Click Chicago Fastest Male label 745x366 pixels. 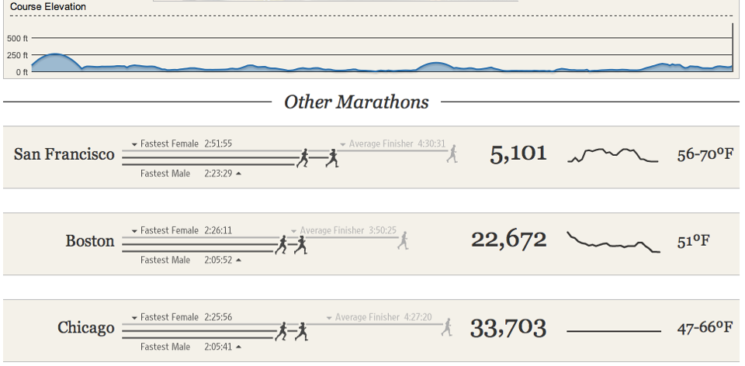tap(165, 347)
